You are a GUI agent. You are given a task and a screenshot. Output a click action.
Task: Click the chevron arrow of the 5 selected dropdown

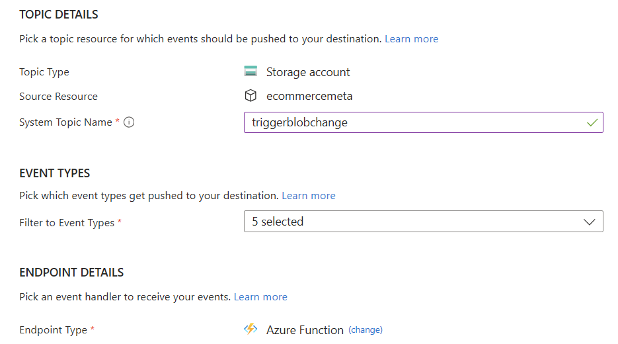pyautogui.click(x=589, y=222)
